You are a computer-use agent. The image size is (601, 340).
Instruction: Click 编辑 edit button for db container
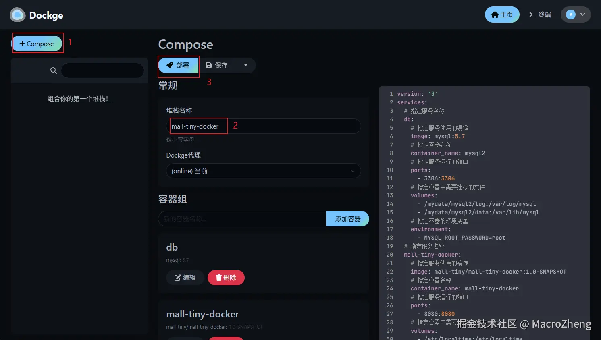point(185,278)
